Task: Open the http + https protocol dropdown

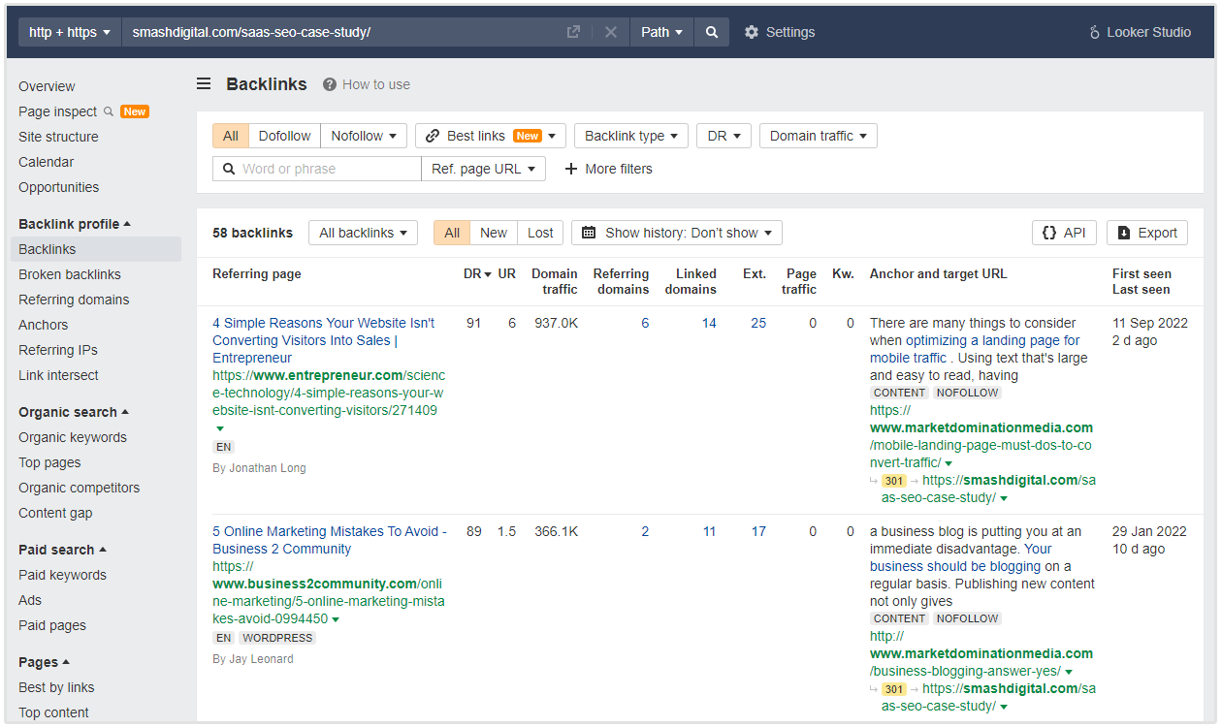Action: pyautogui.click(x=69, y=32)
